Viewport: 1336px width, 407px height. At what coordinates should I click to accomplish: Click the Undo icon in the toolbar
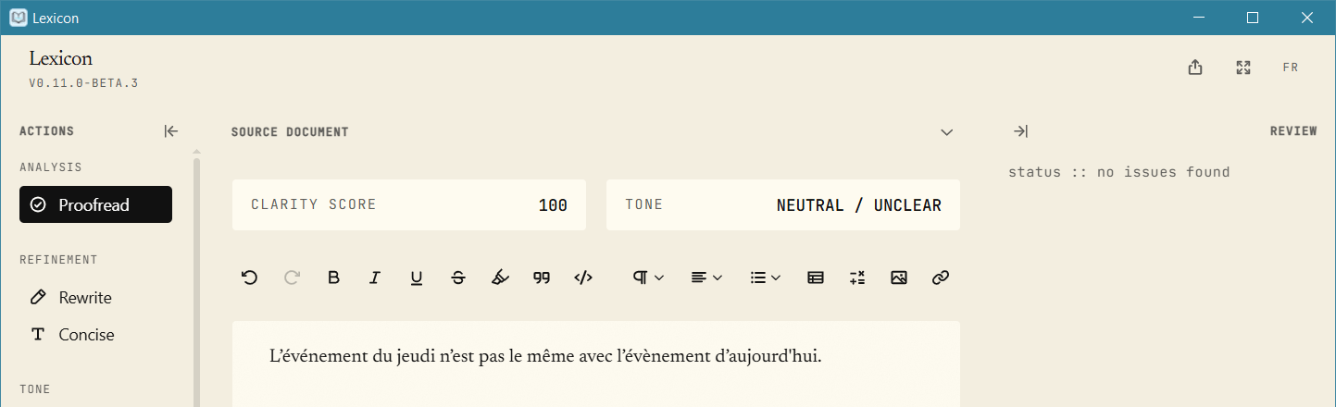tap(249, 277)
